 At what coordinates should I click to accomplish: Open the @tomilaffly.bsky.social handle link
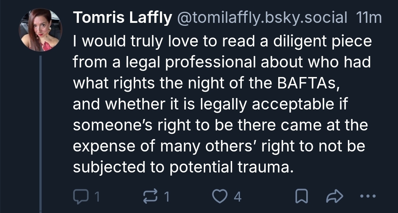pyautogui.click(x=262, y=18)
